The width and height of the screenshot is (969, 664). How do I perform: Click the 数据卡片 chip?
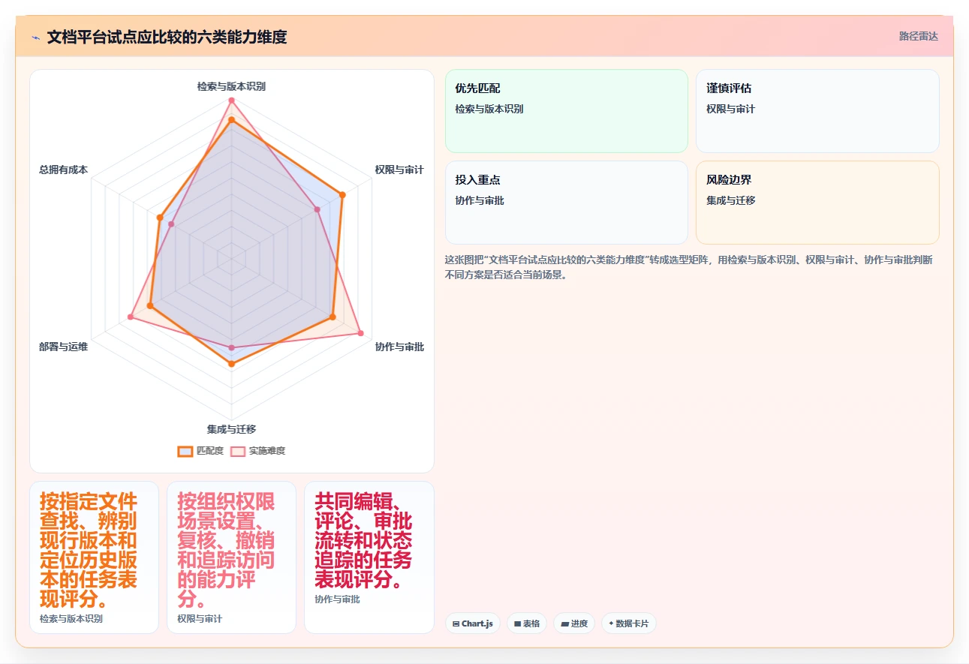[629, 623]
